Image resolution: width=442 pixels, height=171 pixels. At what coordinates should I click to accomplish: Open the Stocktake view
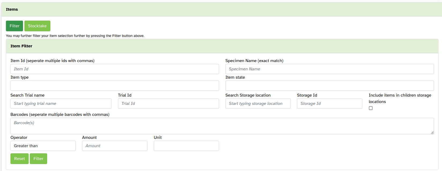pos(37,26)
